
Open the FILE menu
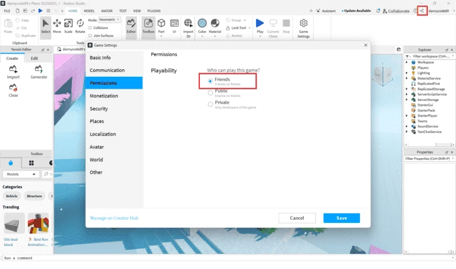[x=7, y=11]
